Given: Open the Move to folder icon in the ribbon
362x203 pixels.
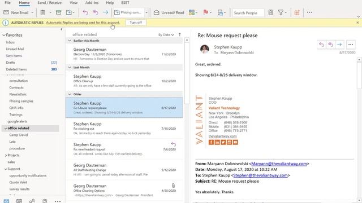Looking at the screenshot, I should point(69,12).
